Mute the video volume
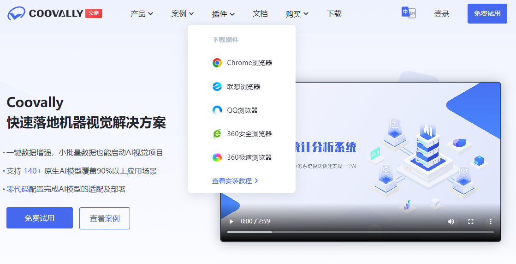The height and width of the screenshot is (264, 516). [451, 222]
